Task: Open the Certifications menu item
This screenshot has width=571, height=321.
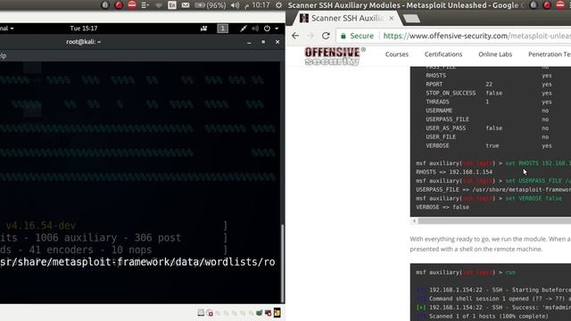Action: point(443,54)
